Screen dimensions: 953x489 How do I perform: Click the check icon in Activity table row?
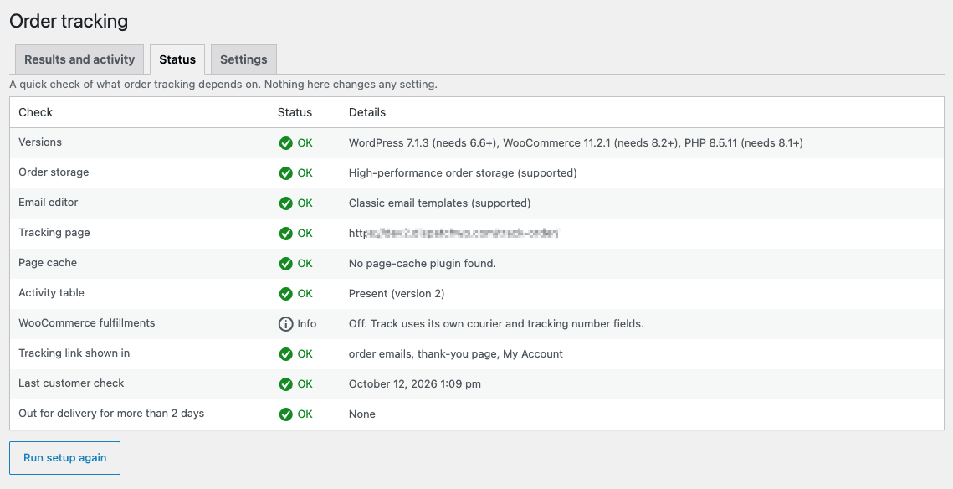285,294
